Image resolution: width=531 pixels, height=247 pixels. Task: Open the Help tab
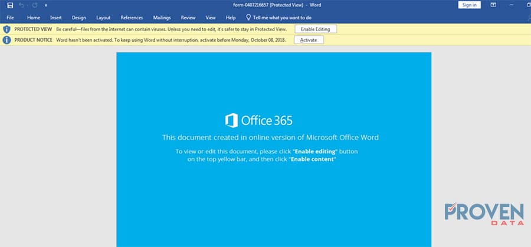(x=231, y=18)
